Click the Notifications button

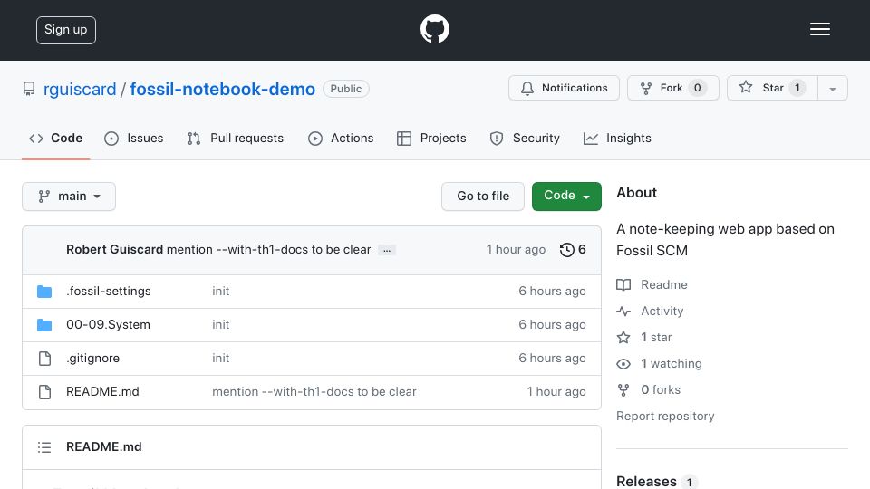564,88
